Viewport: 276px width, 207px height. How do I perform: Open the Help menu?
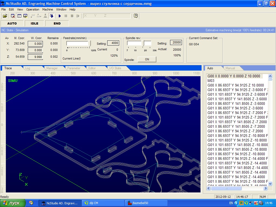(72, 9)
